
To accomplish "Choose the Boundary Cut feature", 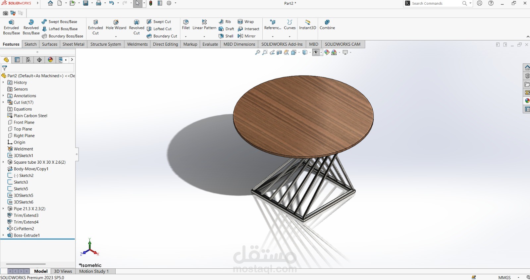I will coord(162,36).
